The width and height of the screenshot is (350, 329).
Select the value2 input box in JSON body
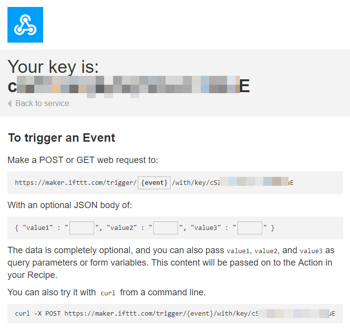tap(166, 228)
